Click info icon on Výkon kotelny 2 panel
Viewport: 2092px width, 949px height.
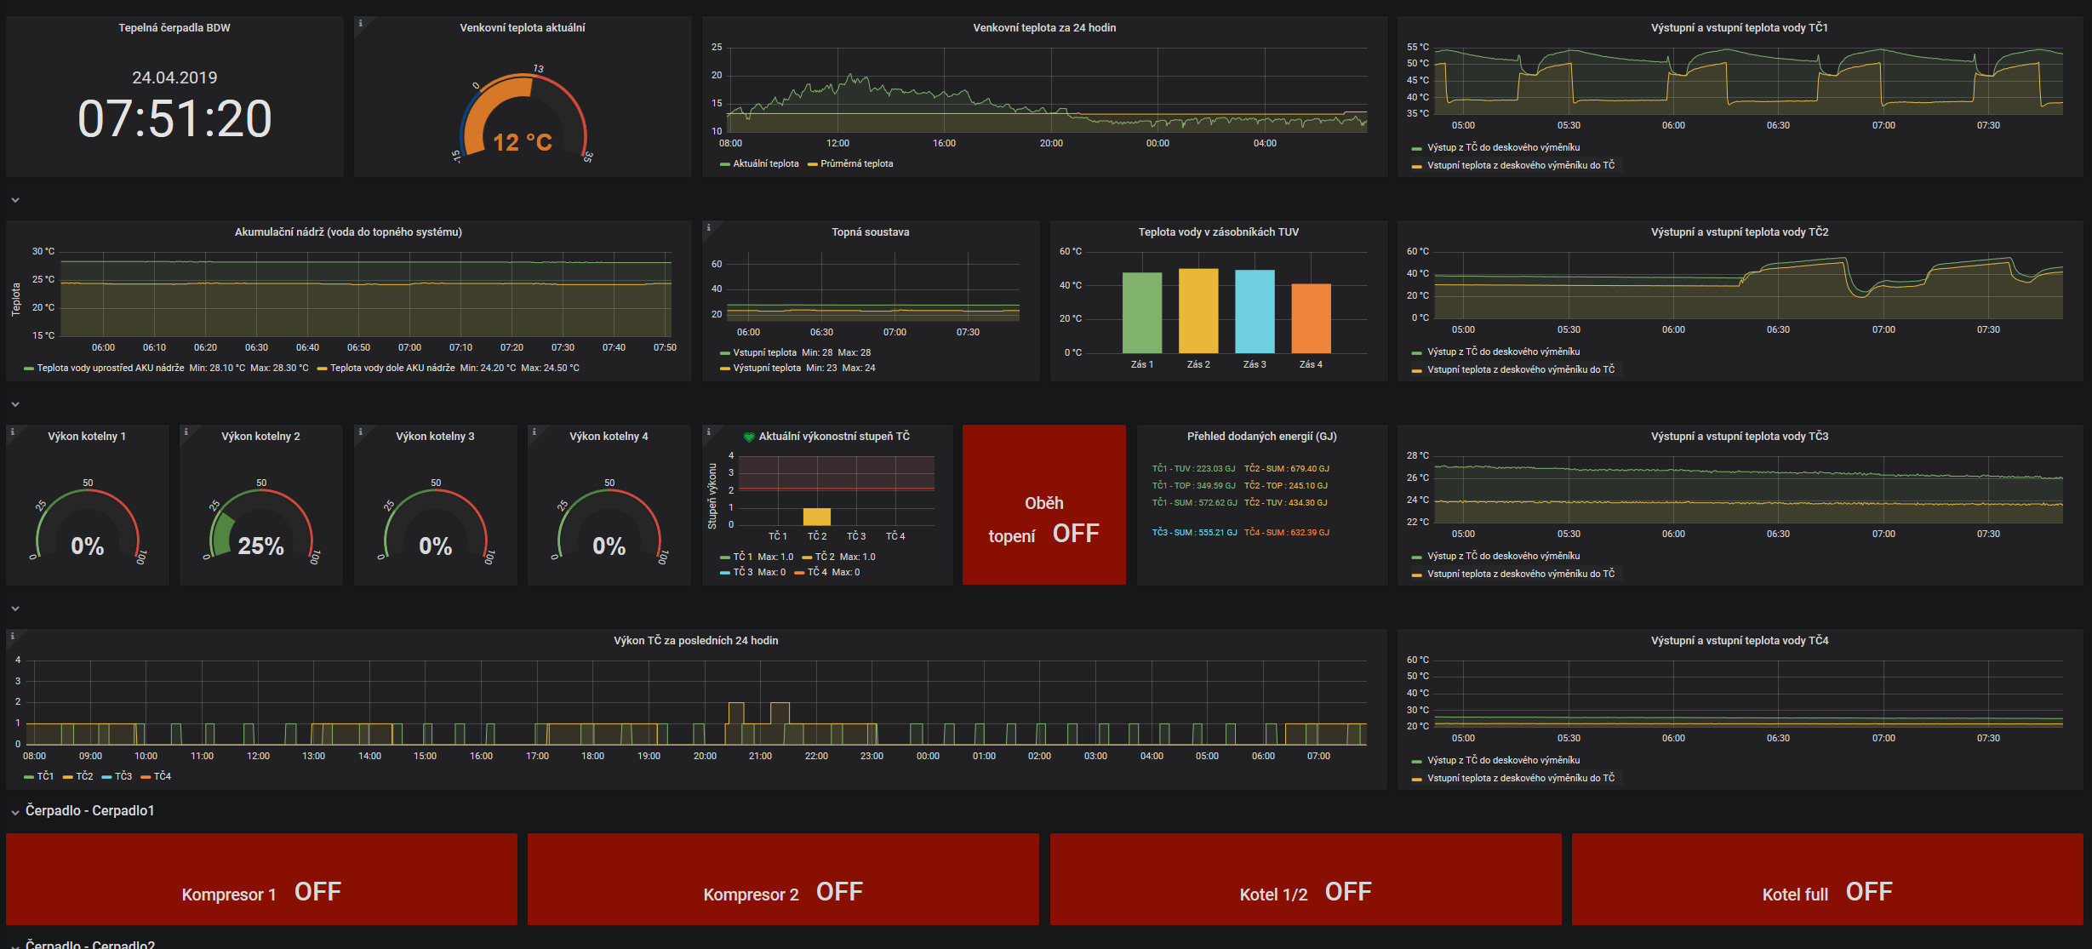coord(186,432)
